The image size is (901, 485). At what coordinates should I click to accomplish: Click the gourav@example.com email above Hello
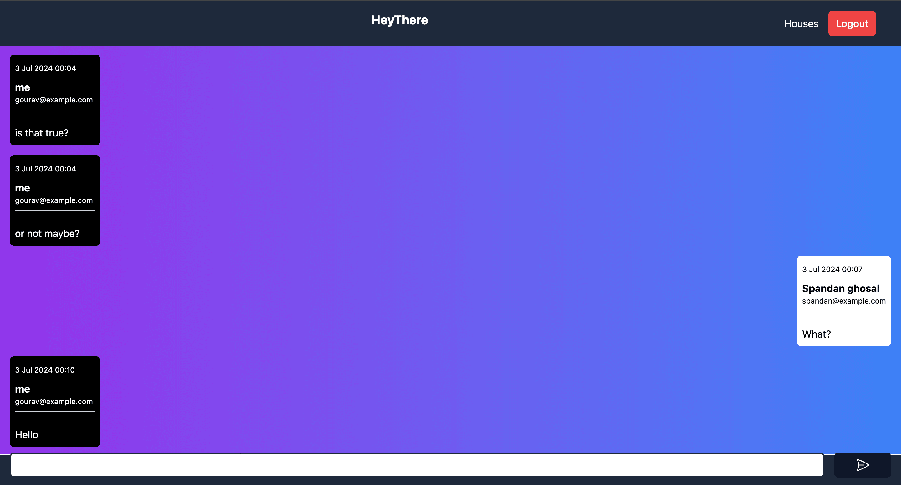[54, 402]
